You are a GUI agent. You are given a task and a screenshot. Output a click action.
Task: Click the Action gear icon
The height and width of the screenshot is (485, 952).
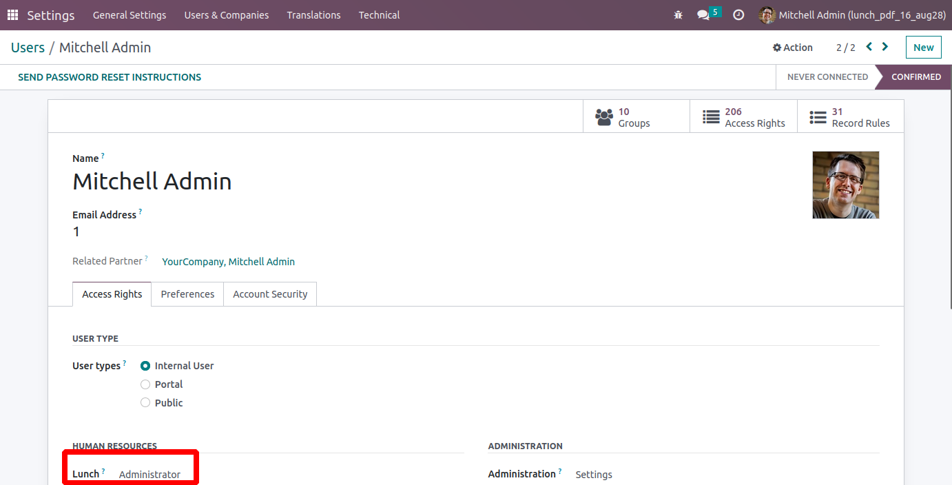click(x=777, y=48)
